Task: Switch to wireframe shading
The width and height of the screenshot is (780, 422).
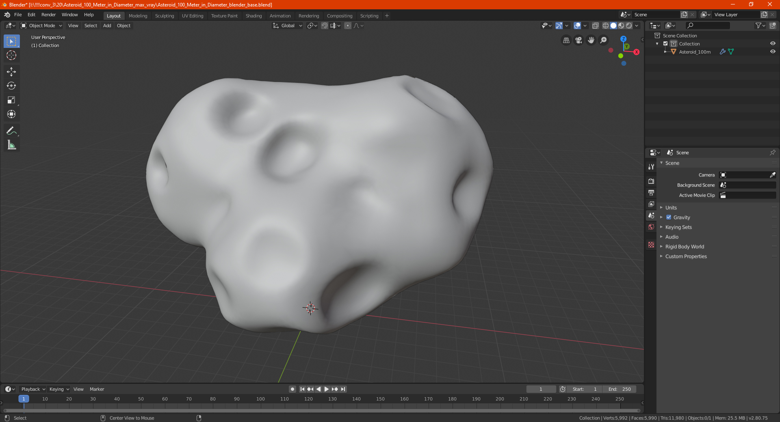Action: click(x=605, y=26)
